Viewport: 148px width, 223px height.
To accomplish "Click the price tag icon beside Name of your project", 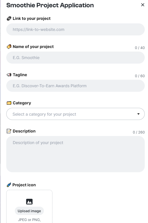I will (x=9, y=47).
